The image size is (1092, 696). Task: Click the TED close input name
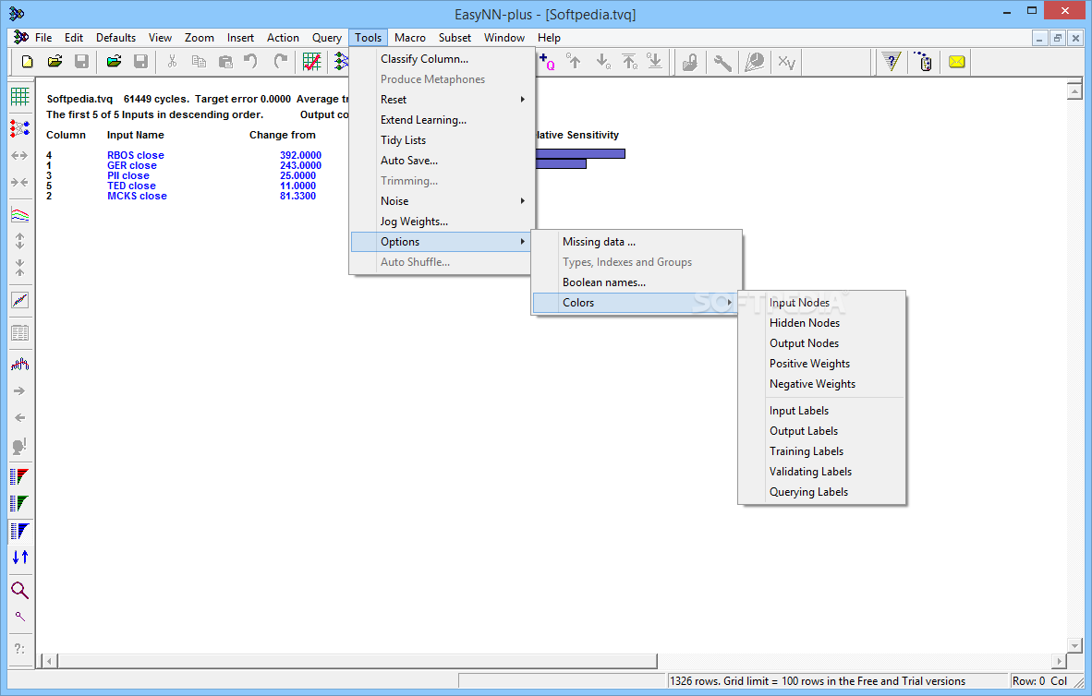pos(131,186)
